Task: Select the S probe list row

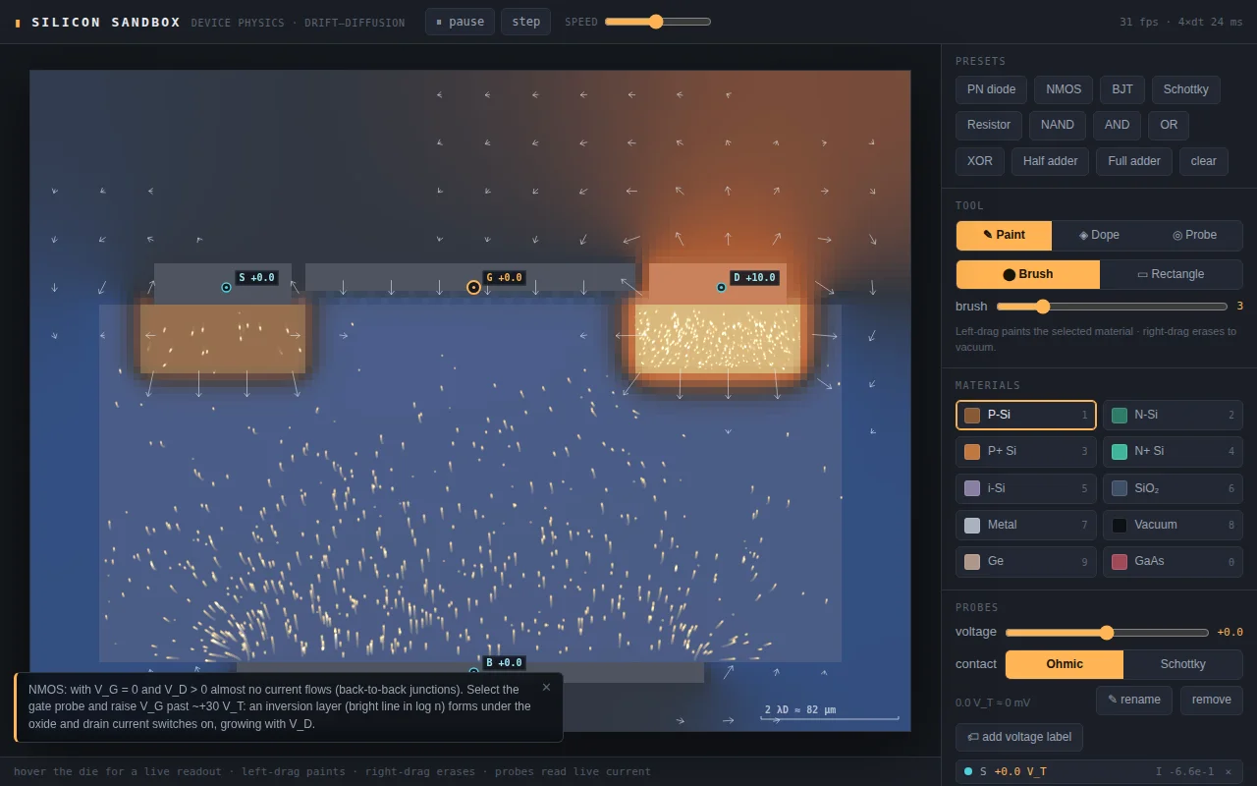Action: (1099, 772)
